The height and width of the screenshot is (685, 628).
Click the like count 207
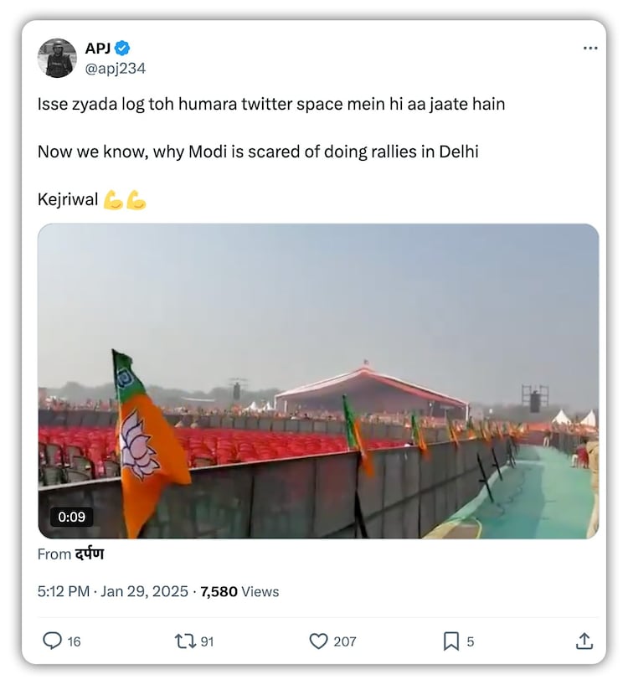click(344, 641)
